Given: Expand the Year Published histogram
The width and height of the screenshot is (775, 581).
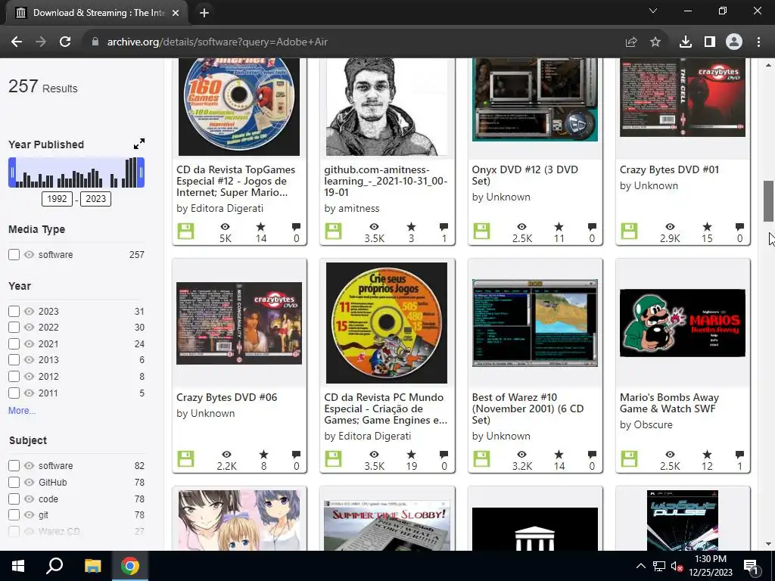Looking at the screenshot, I should click(139, 144).
